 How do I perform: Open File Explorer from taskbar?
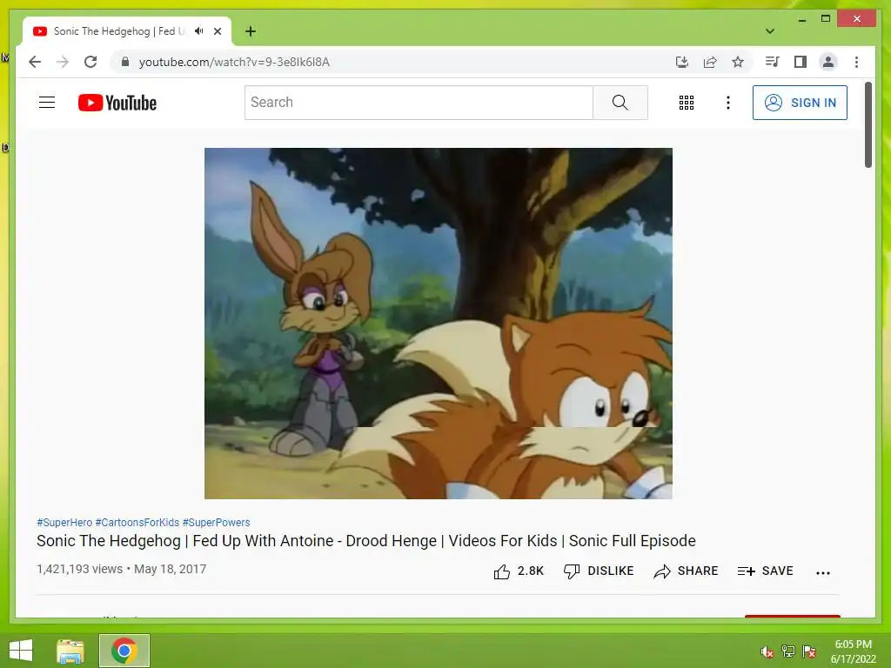tap(70, 651)
